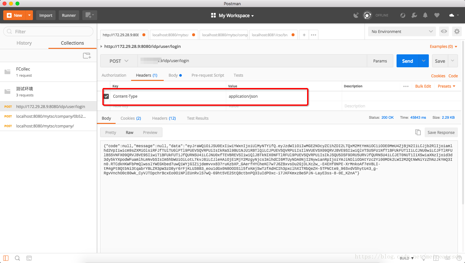
Task: Open the My Workspace dropdown
Action: (232, 16)
